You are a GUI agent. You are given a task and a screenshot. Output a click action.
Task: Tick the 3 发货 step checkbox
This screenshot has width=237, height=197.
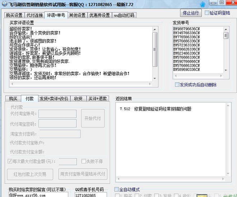tap(157, 195)
